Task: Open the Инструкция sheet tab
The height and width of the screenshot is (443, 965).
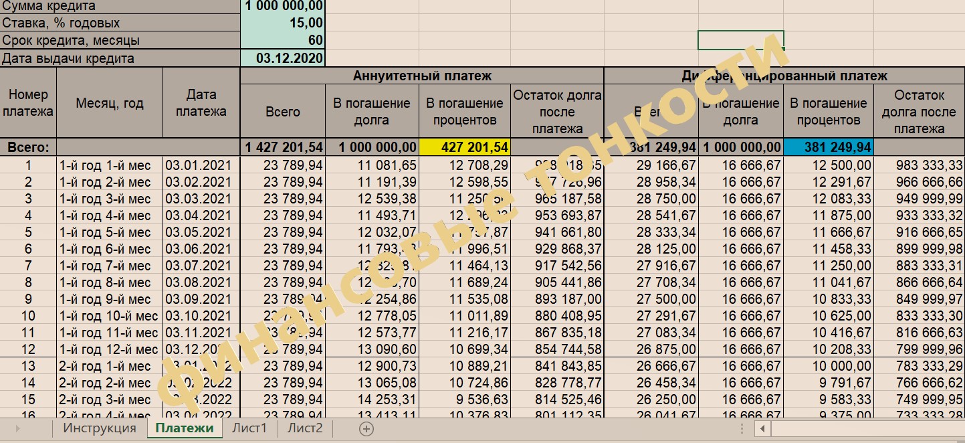Action: [x=99, y=428]
